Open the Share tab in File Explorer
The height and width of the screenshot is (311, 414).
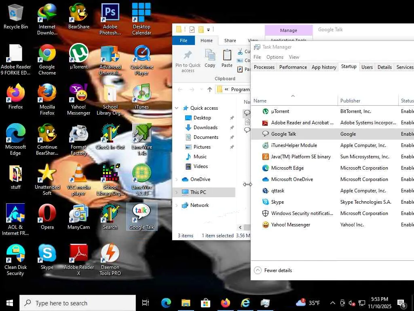point(230,40)
